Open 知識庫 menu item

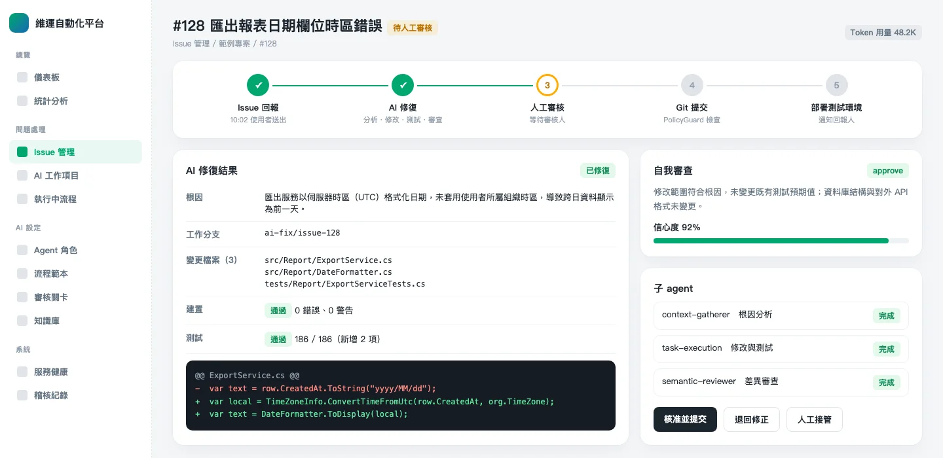(75, 321)
